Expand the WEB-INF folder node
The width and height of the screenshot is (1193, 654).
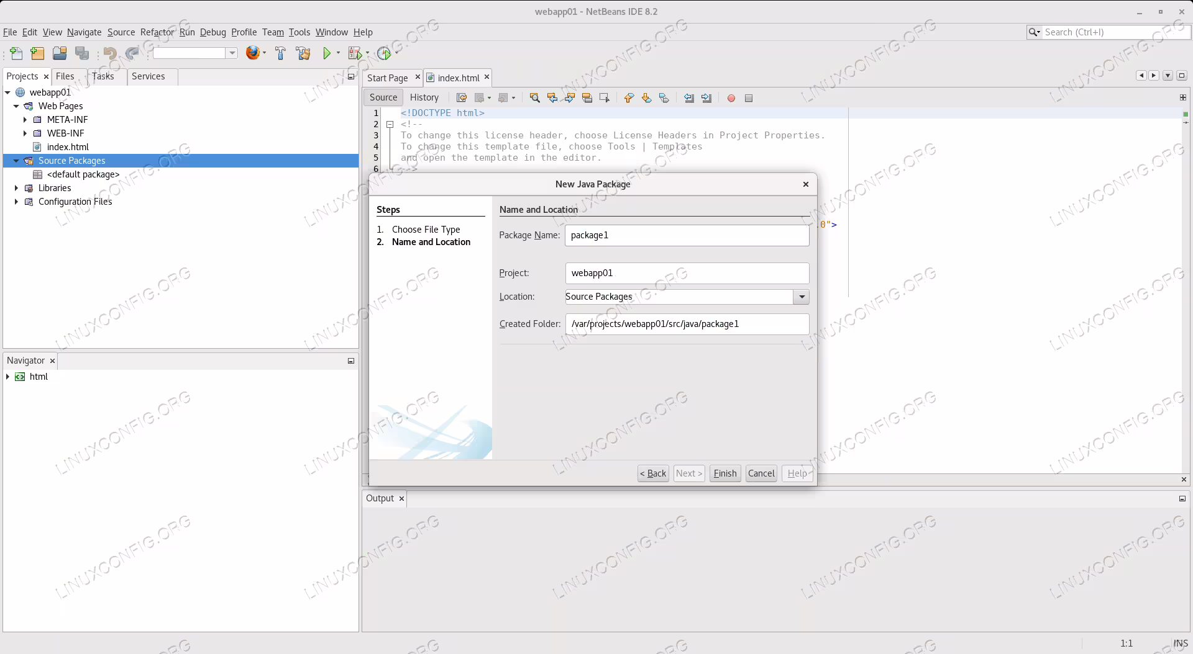[x=25, y=133]
